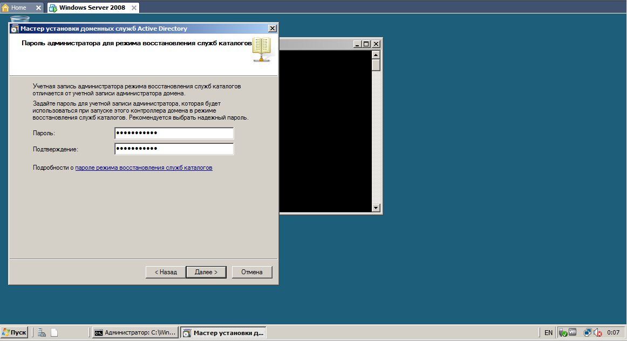The height and width of the screenshot is (341, 627).
Task: Focus the Подтверждение confirmation field
Action: tap(174, 149)
